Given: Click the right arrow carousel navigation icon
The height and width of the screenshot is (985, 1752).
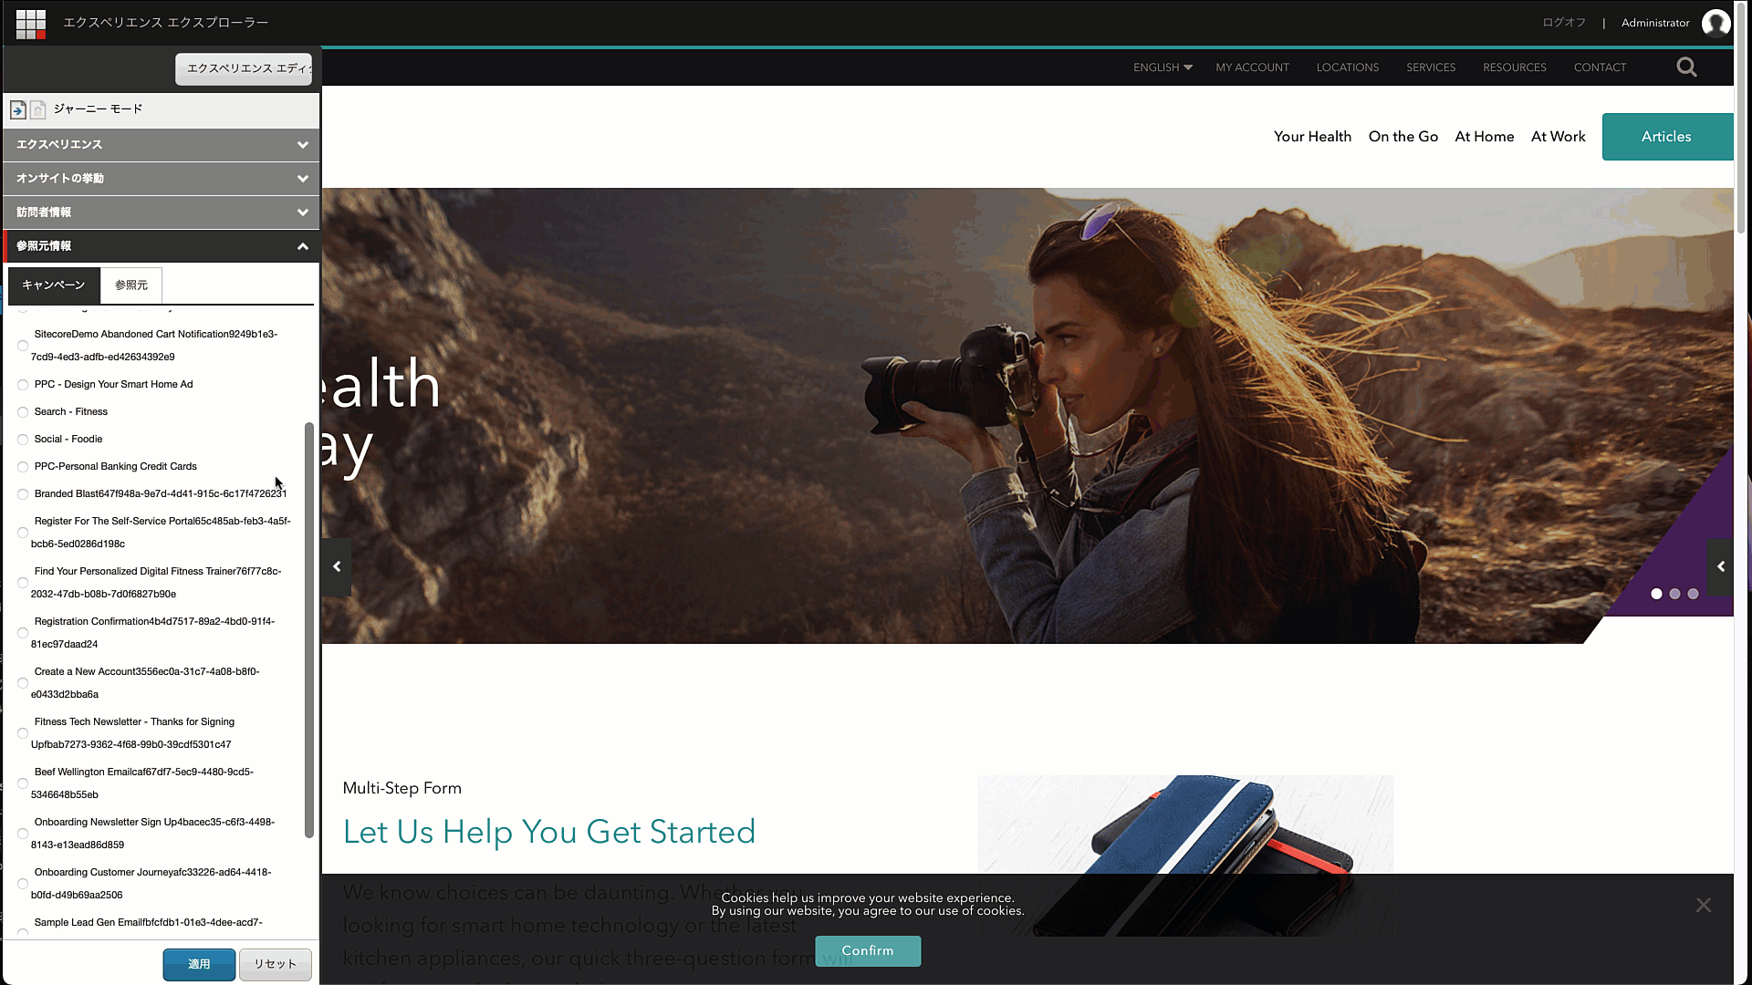Looking at the screenshot, I should click(1721, 566).
